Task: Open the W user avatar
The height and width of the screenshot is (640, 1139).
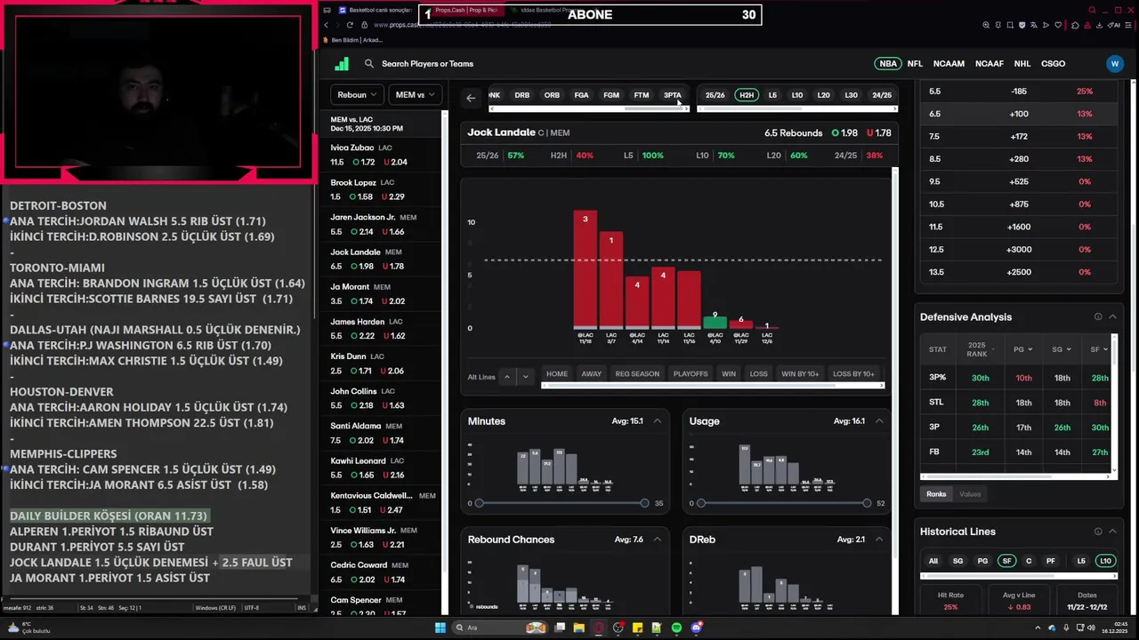Action: tap(1115, 64)
